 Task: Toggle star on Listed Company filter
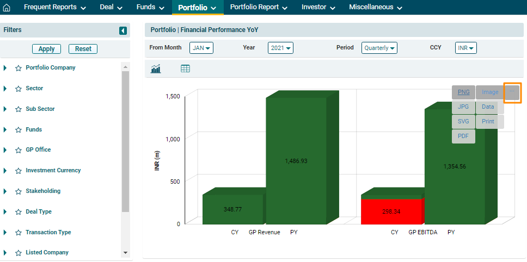(x=18, y=253)
